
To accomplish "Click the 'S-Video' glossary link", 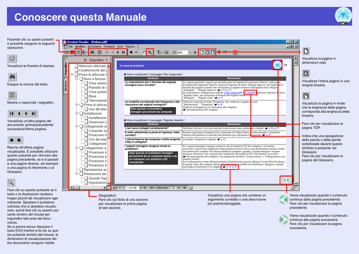I will coord(249,93).
